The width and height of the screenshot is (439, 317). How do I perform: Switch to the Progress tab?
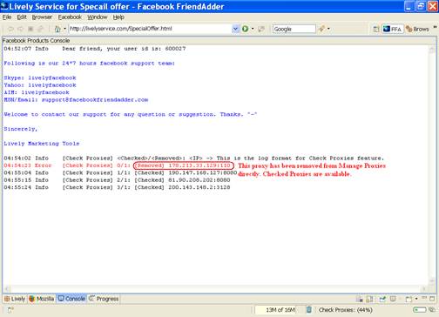pyautogui.click(x=104, y=299)
